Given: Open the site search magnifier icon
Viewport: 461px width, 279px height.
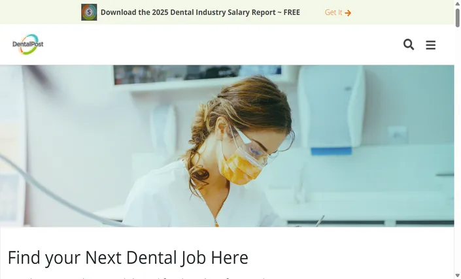Looking at the screenshot, I should point(409,44).
